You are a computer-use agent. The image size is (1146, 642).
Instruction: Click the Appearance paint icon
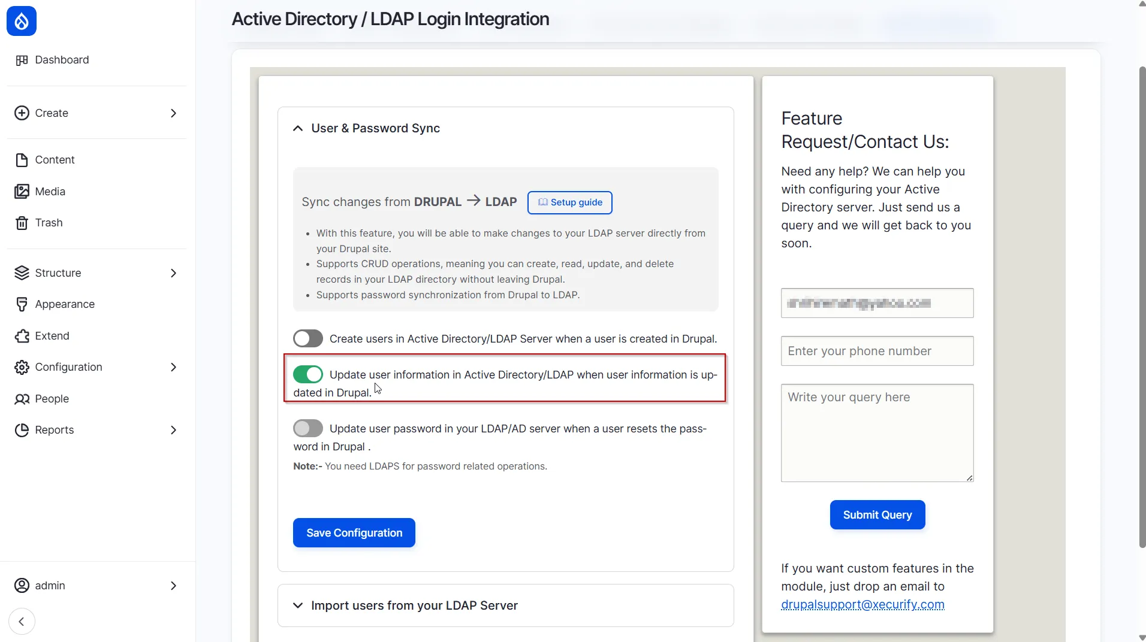tap(22, 304)
